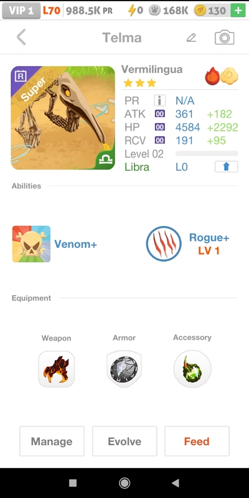Screen dimensions: 249x498
Task: Open the PR info icon
Action: [x=160, y=101]
